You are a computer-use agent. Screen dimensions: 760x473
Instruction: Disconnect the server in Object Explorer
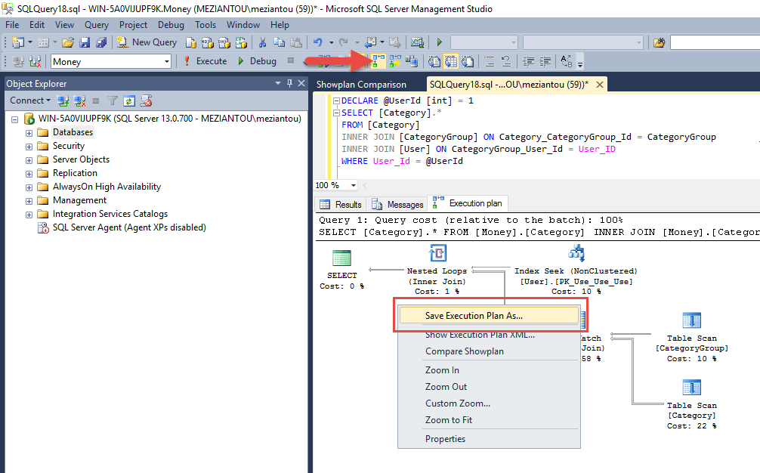[79, 100]
